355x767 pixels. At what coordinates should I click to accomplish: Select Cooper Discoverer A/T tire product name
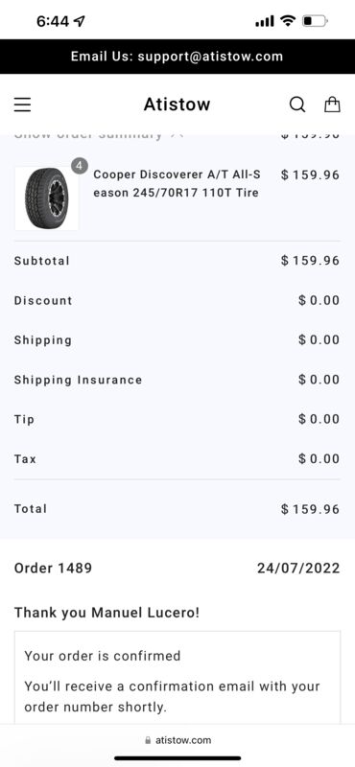pos(177,183)
